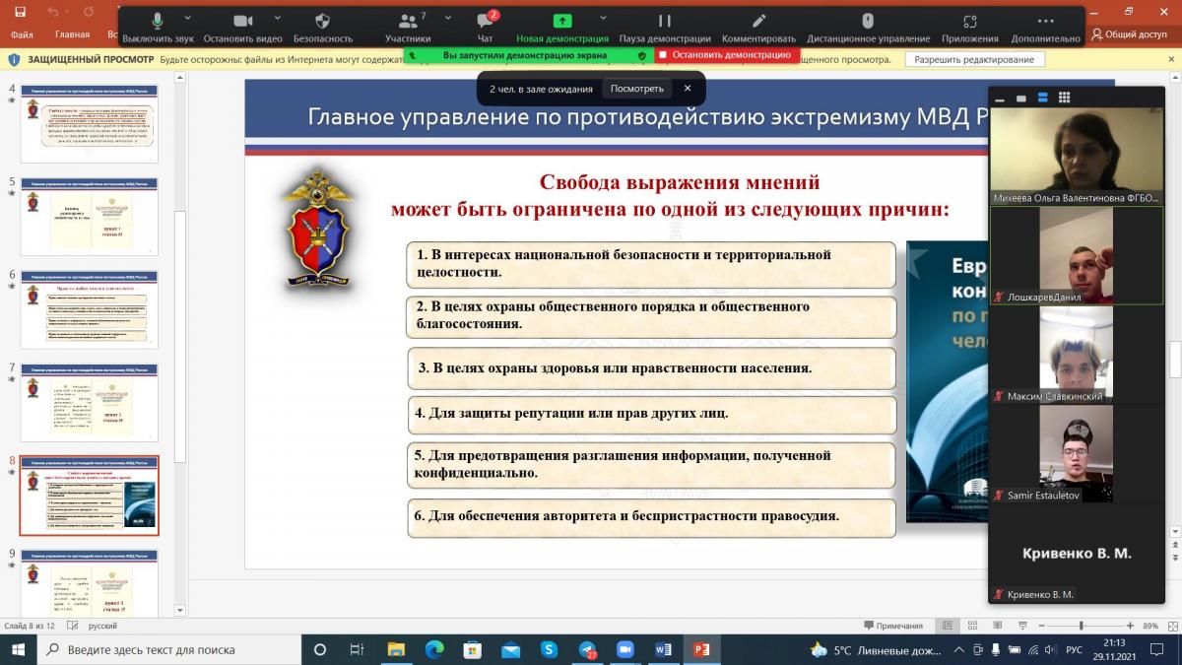This screenshot has width=1182, height=665.
Task: Start a new screen share
Action: click(562, 28)
